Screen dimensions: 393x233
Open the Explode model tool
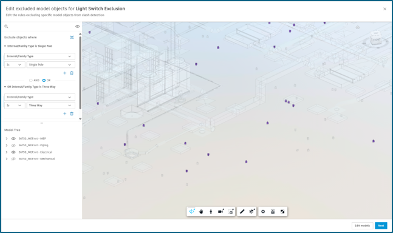[x=252, y=212]
